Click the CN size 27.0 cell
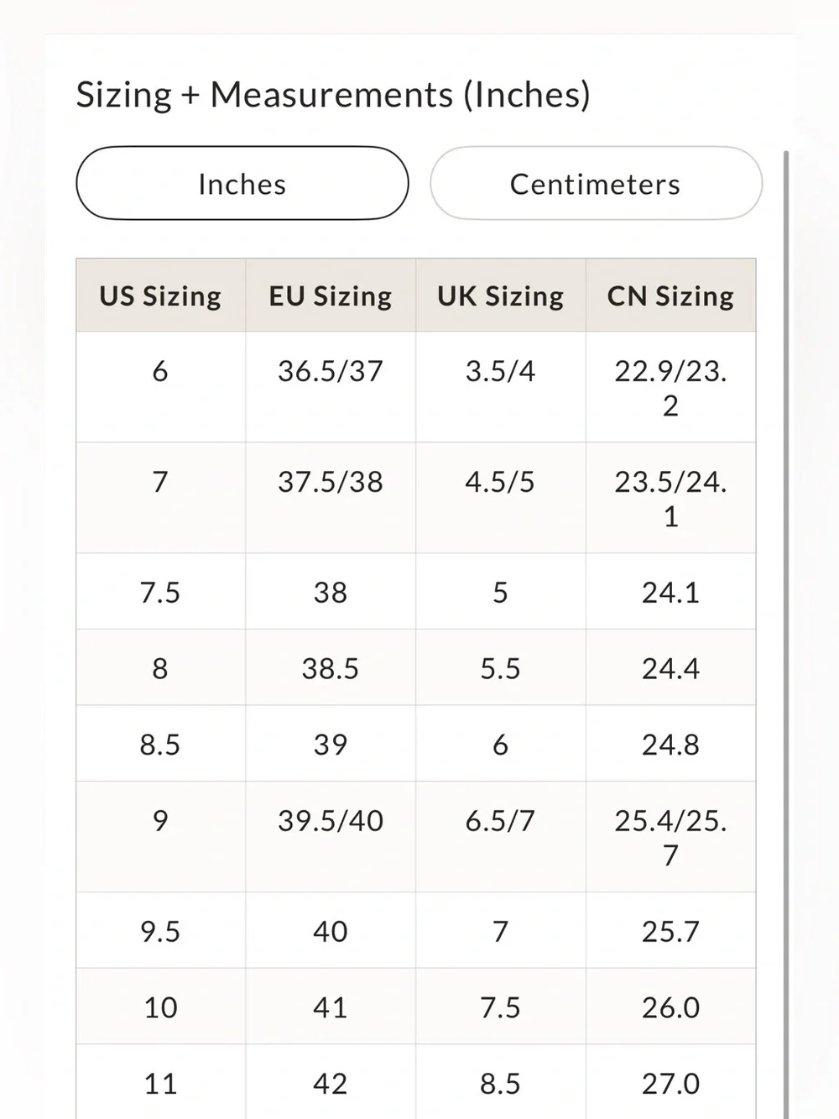 click(670, 1082)
